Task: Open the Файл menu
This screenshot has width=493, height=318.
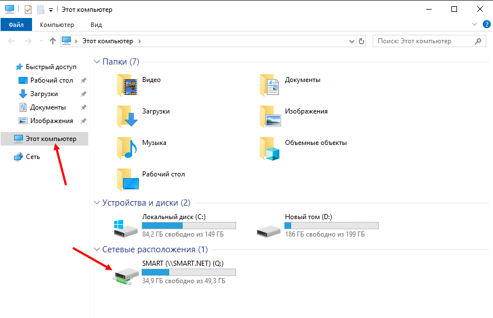Action: tap(16, 25)
